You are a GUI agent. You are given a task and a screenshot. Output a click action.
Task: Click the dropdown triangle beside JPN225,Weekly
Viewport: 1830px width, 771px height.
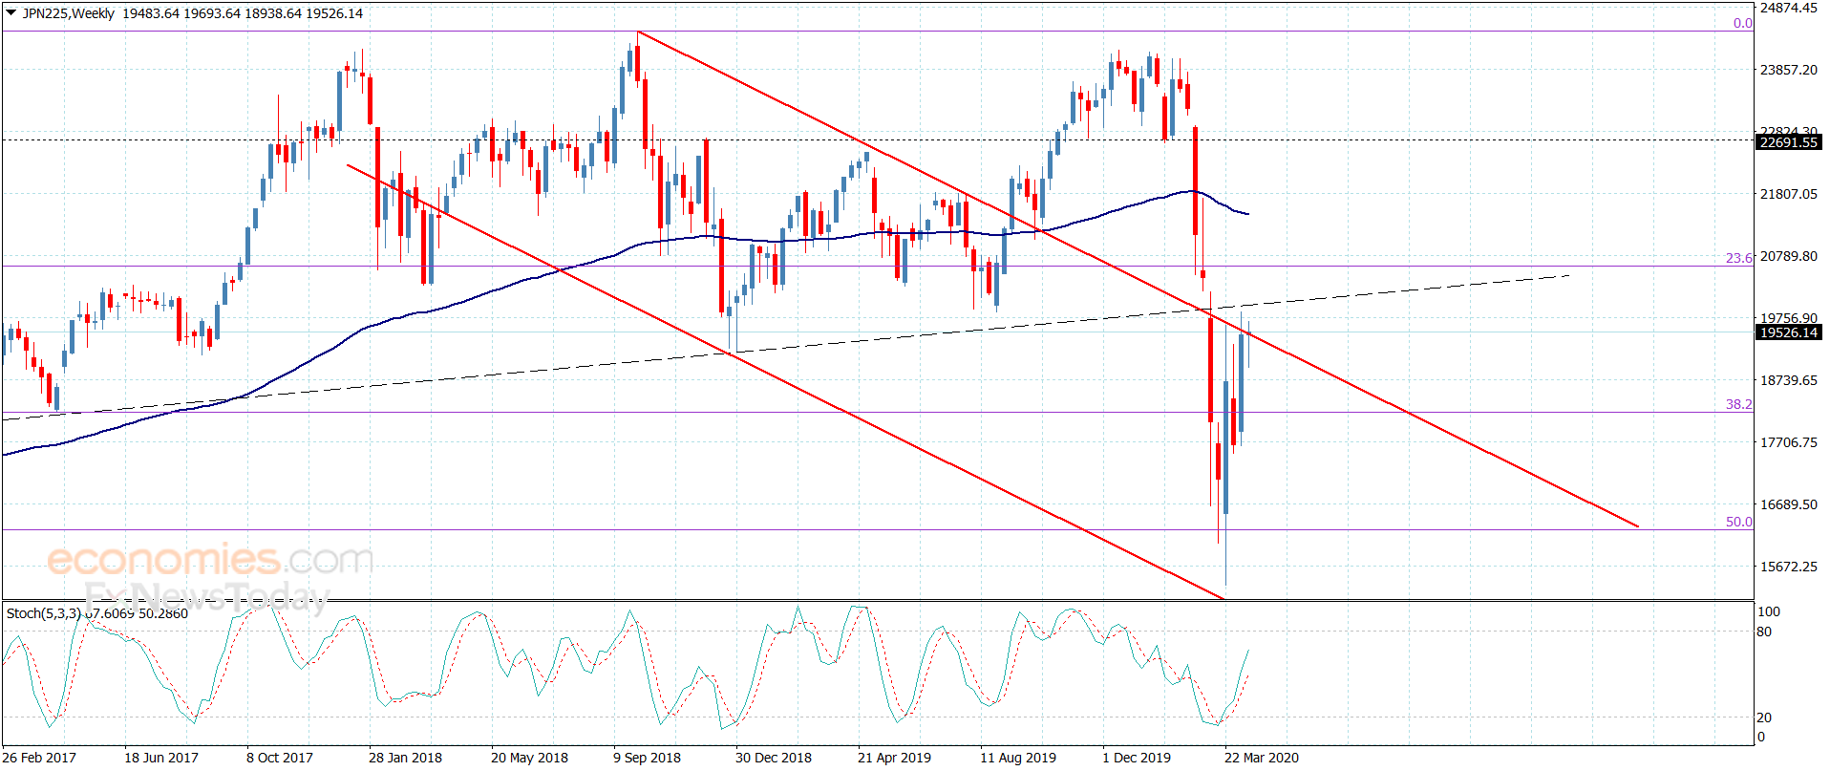point(11,13)
